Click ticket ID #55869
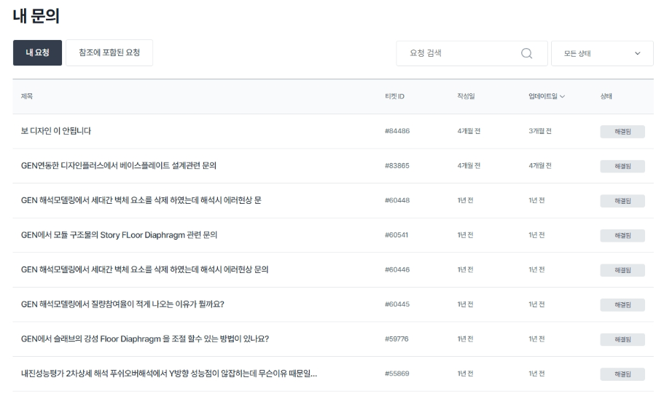The image size is (664, 399). 397,374
